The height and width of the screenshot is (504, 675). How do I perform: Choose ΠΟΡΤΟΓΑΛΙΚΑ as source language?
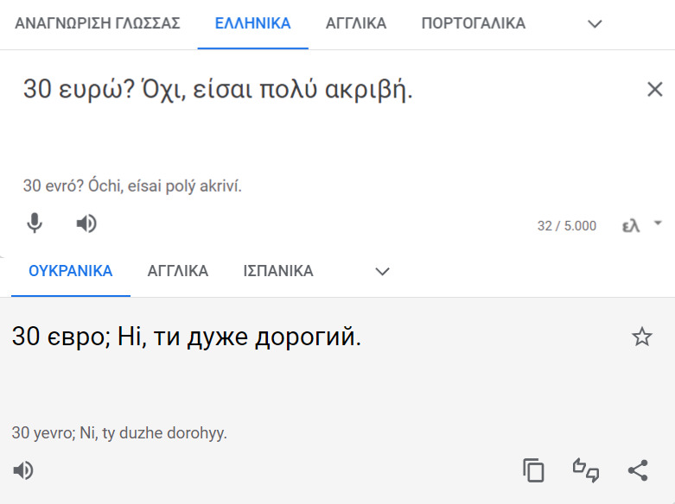coord(473,24)
